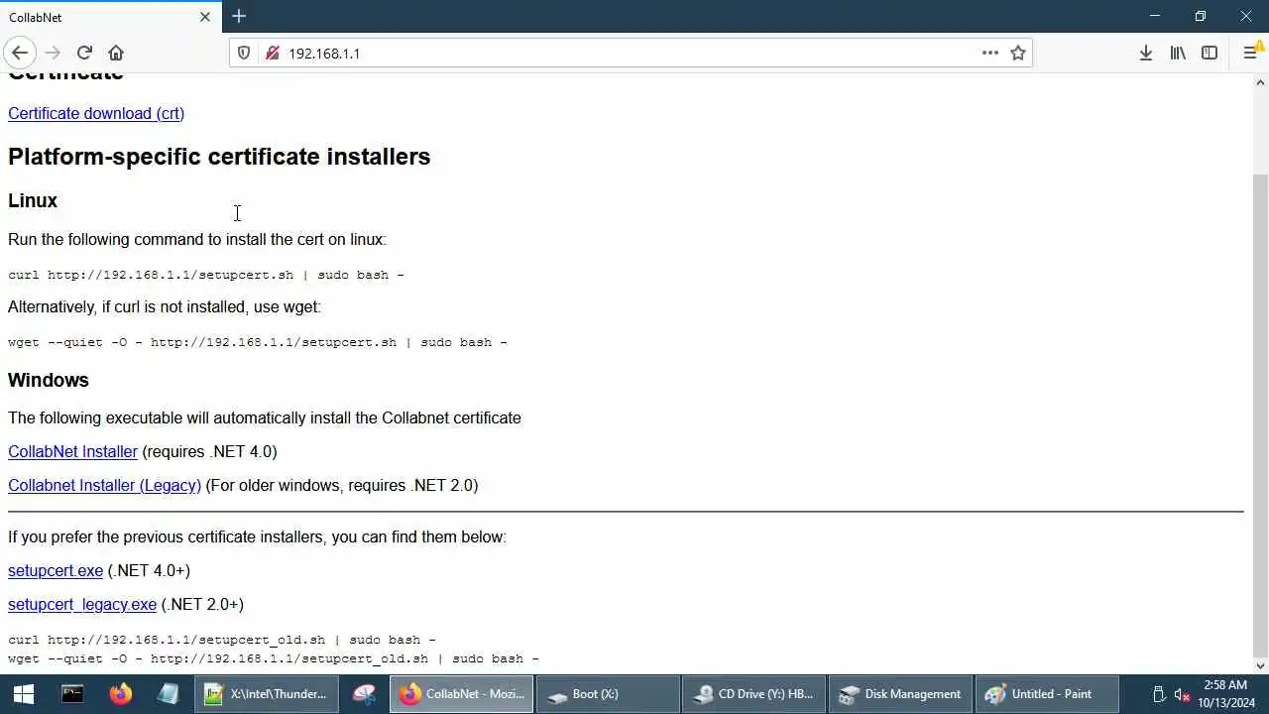Click the scrollbar down arrow
The width and height of the screenshot is (1269, 714).
point(1260,665)
